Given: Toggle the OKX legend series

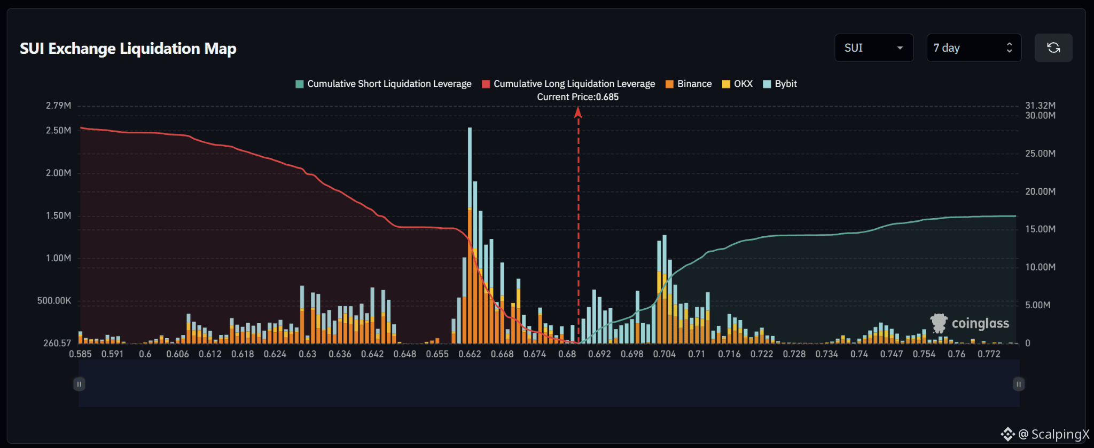Looking at the screenshot, I should coord(737,84).
